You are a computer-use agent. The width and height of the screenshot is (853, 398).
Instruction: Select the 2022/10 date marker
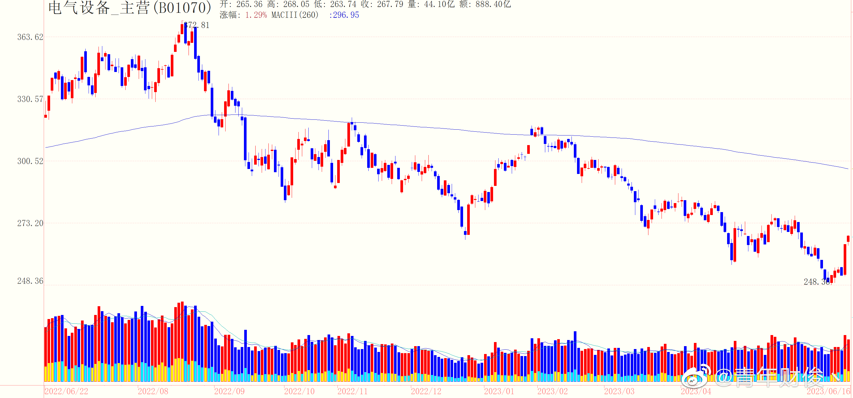[x=299, y=391]
